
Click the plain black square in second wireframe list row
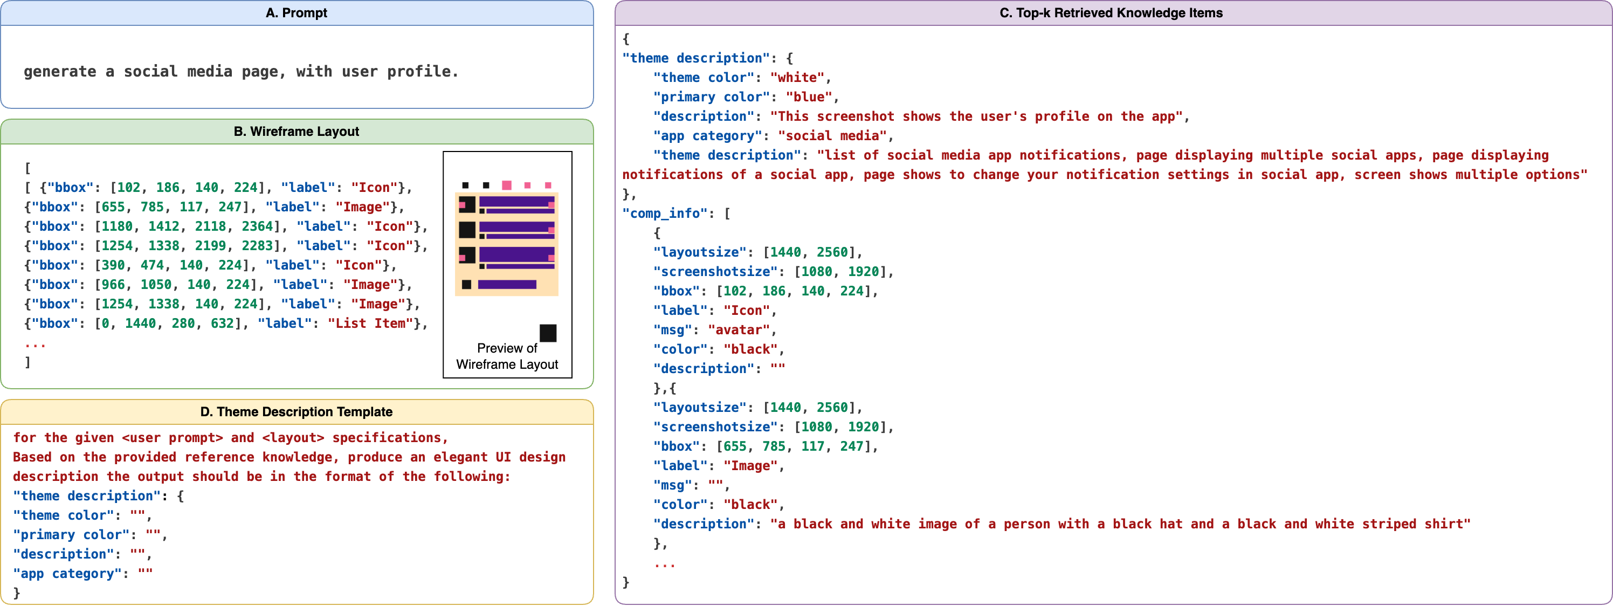click(467, 230)
